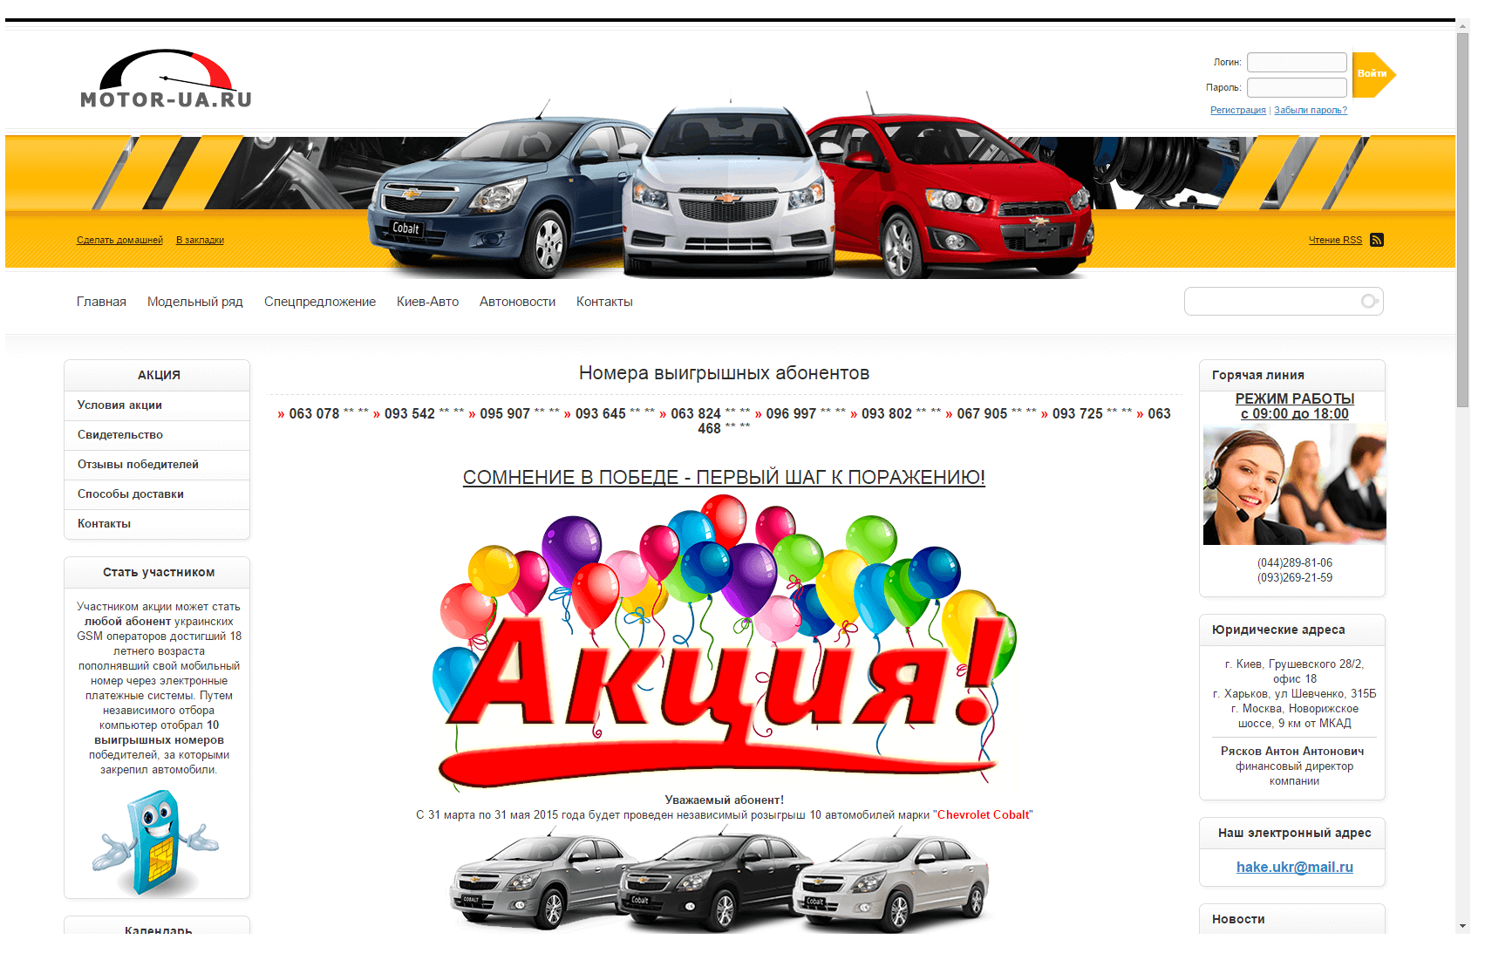Click the white Chevrolet Cruze in header banner
This screenshot has width=1485, height=960.
click(728, 192)
